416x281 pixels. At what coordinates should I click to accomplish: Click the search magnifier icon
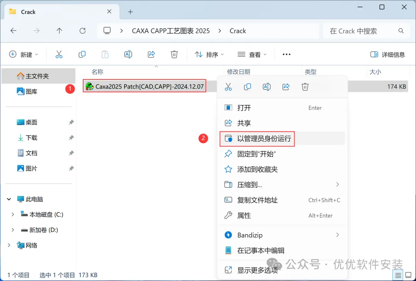pos(401,31)
